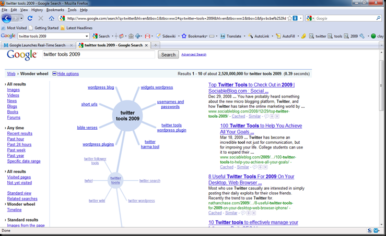Click the Skype icon in the status bar

pyautogui.click(x=369, y=231)
